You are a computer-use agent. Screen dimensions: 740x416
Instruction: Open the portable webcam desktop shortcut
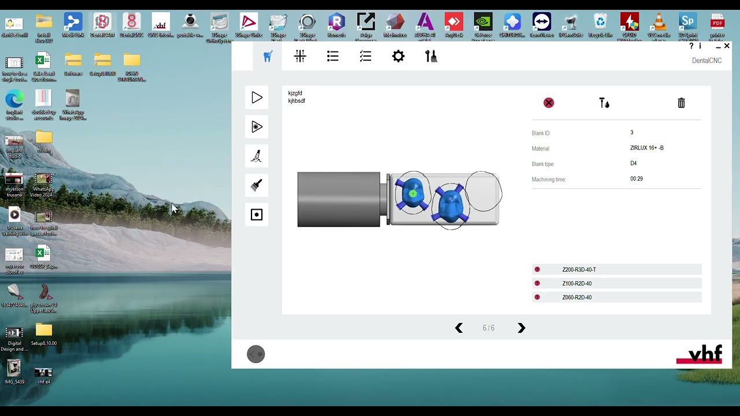190,26
